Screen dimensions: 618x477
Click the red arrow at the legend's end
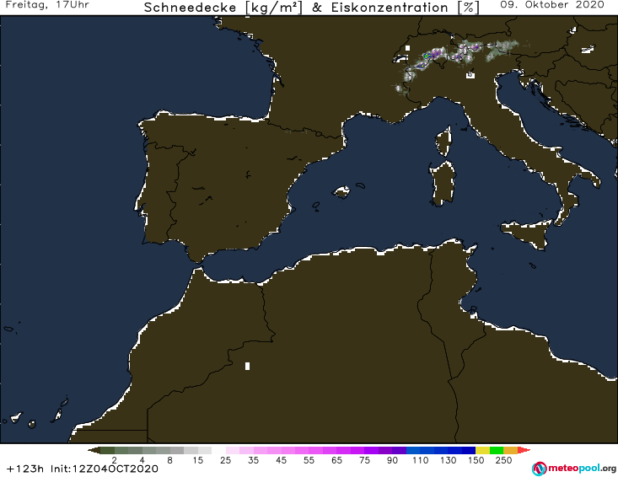[x=524, y=450]
